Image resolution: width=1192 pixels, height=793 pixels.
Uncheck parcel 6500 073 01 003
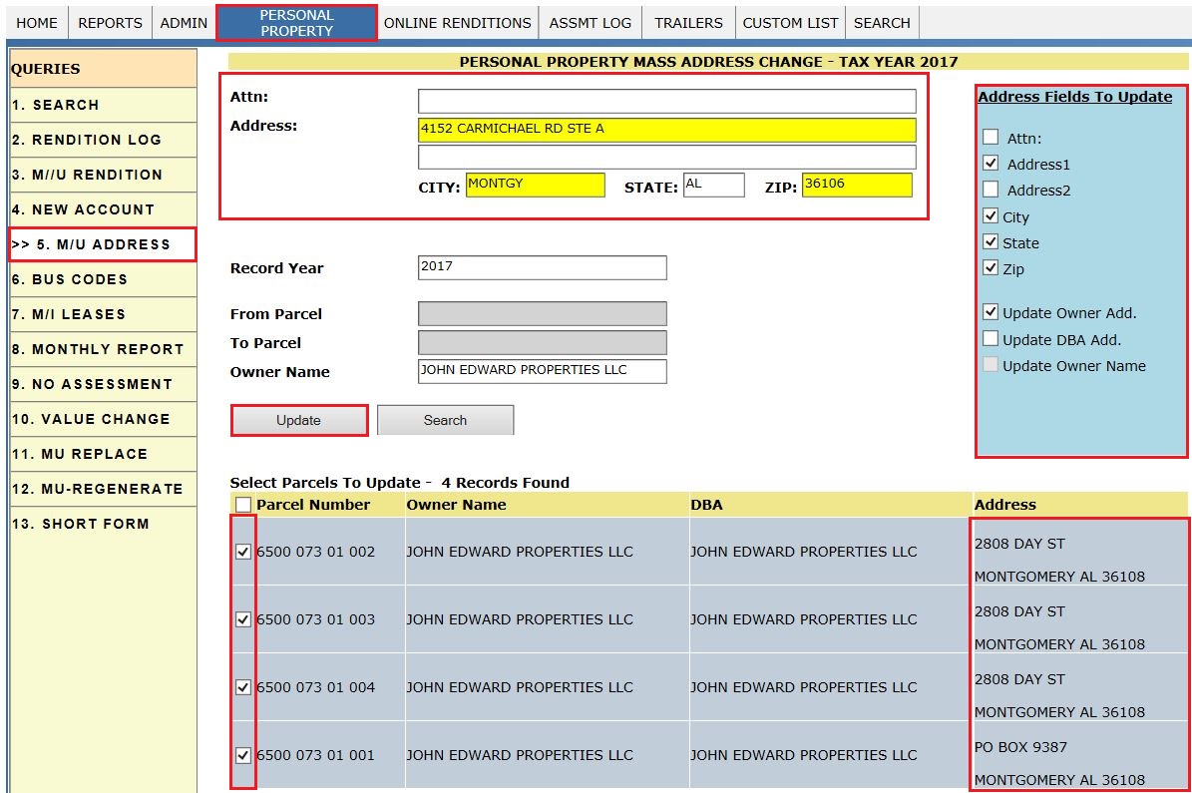coord(243,619)
